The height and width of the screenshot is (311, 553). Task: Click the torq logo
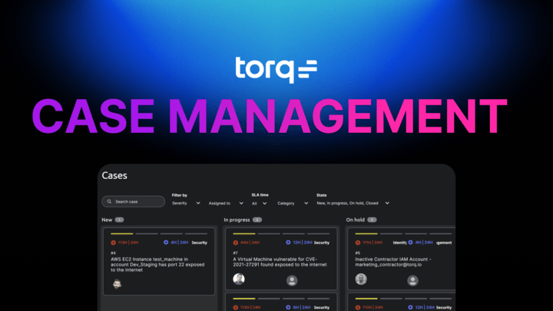click(x=276, y=69)
